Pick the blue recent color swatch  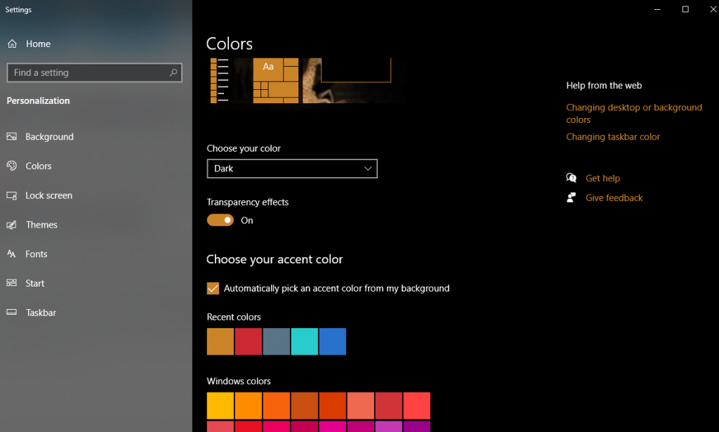pyautogui.click(x=332, y=341)
